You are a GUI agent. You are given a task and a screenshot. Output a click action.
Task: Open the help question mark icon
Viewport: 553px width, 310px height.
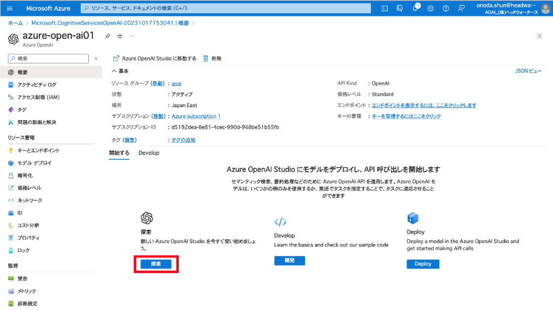pyautogui.click(x=446, y=8)
